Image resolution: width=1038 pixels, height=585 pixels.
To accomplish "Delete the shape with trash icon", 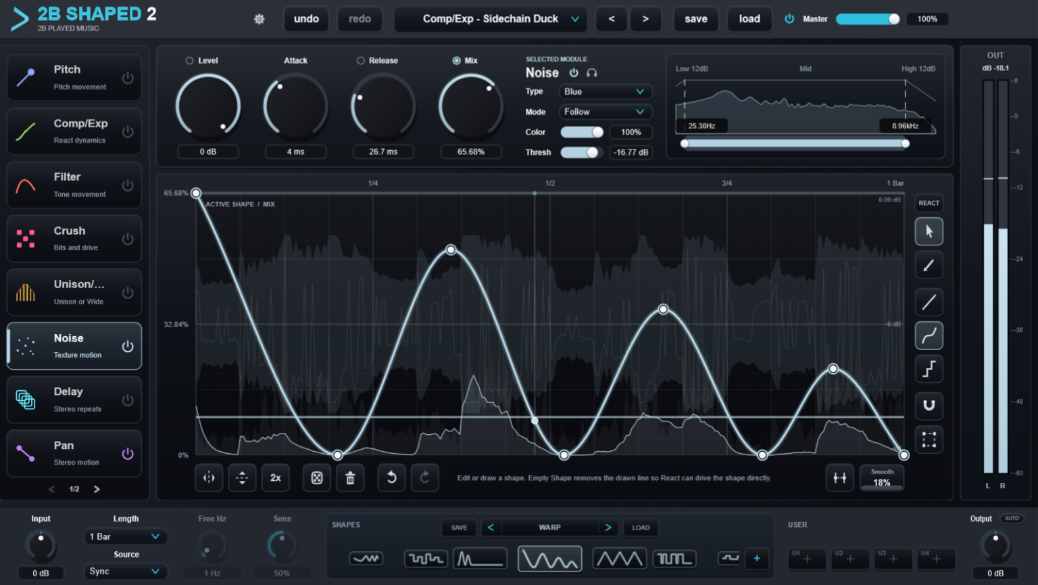I will tap(350, 478).
